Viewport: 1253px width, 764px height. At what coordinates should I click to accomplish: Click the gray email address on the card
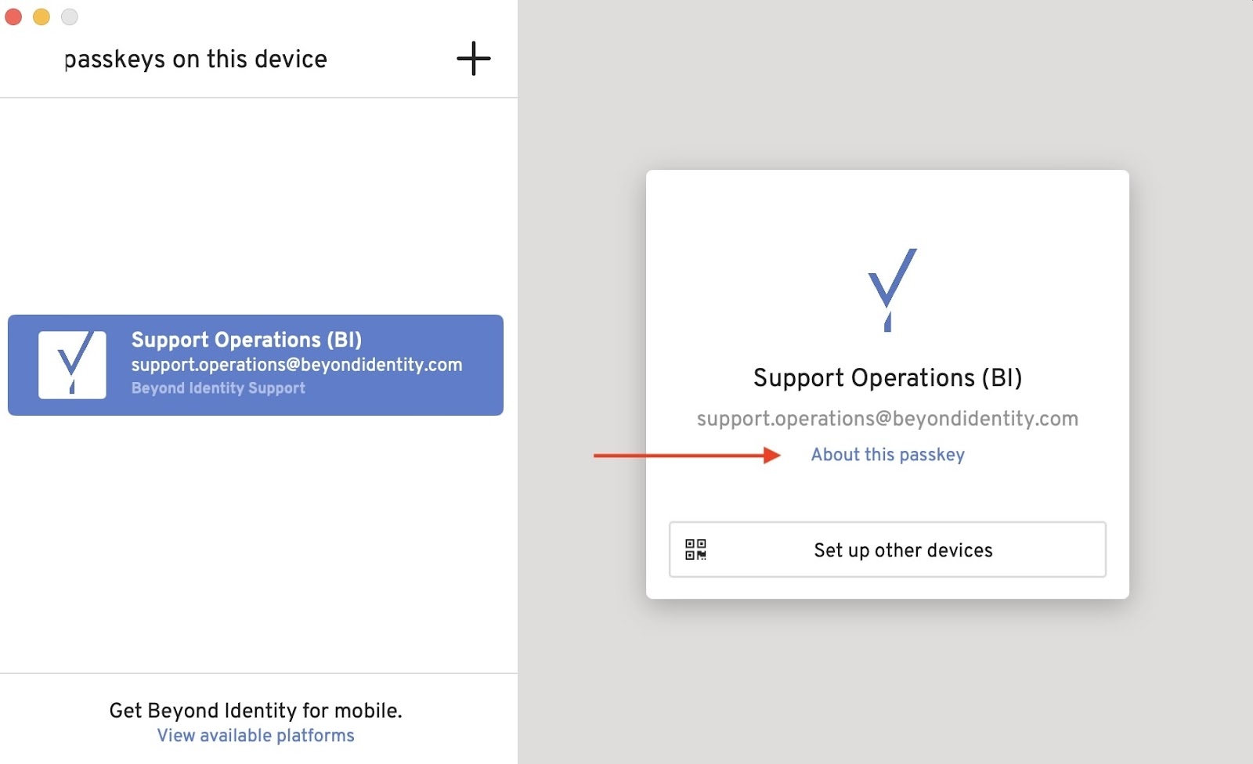887,419
